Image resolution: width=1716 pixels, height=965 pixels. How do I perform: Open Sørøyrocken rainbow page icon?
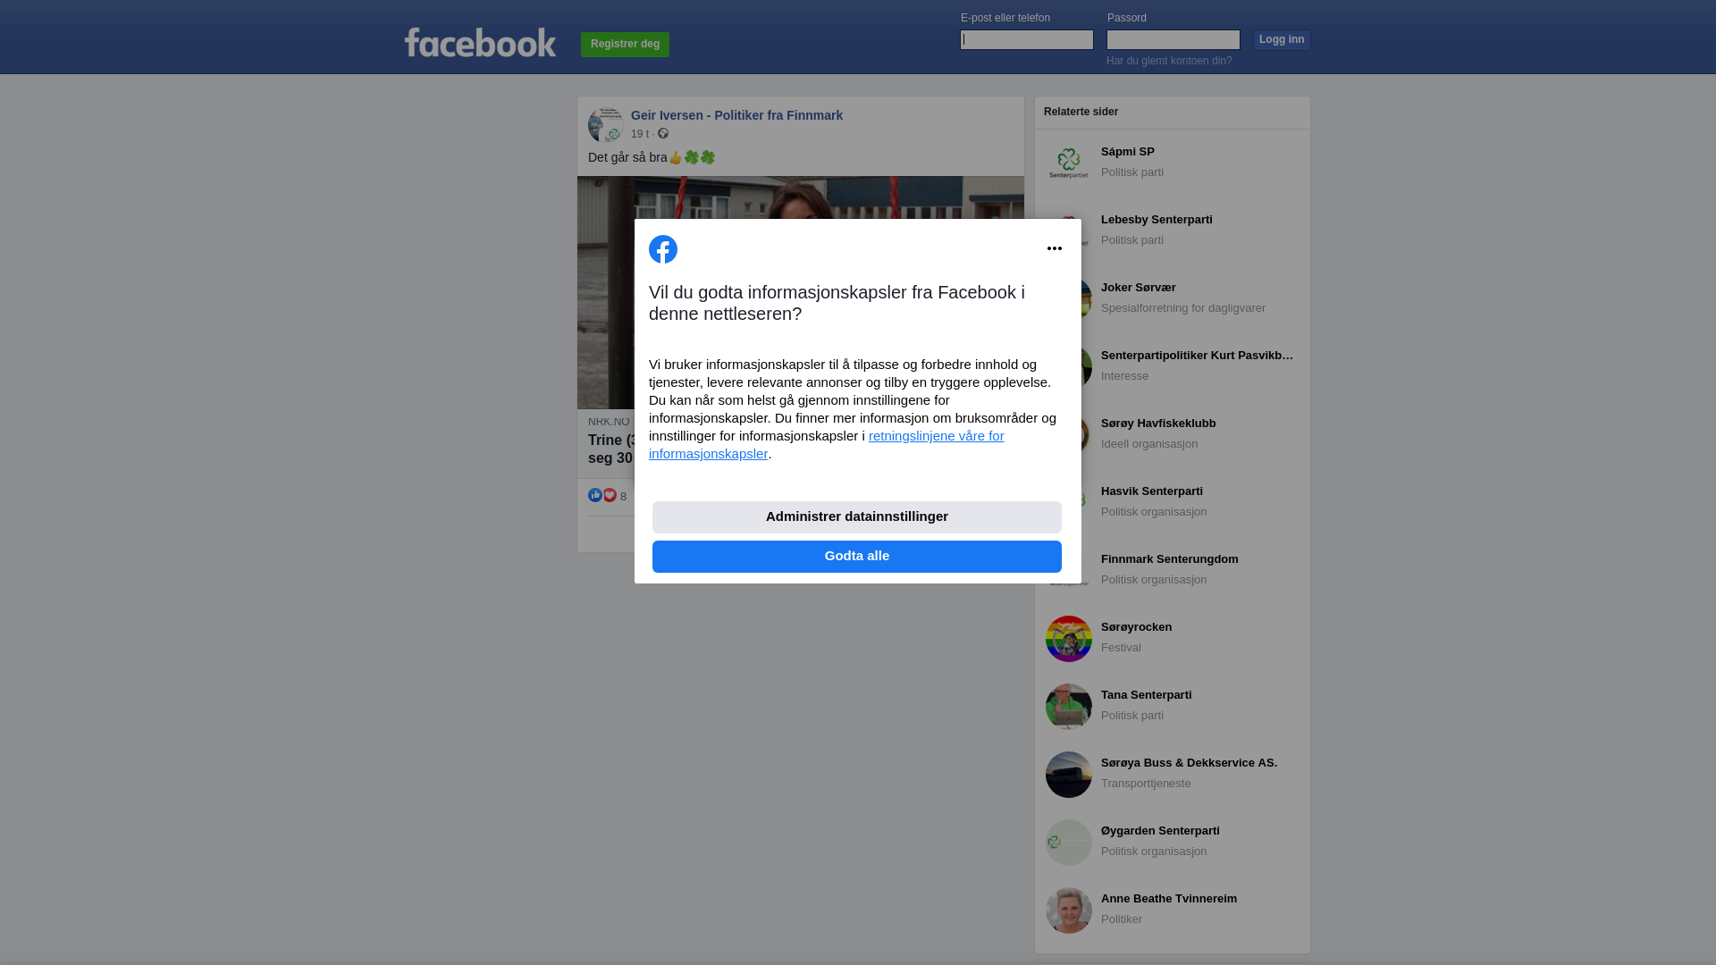pos(1069,639)
